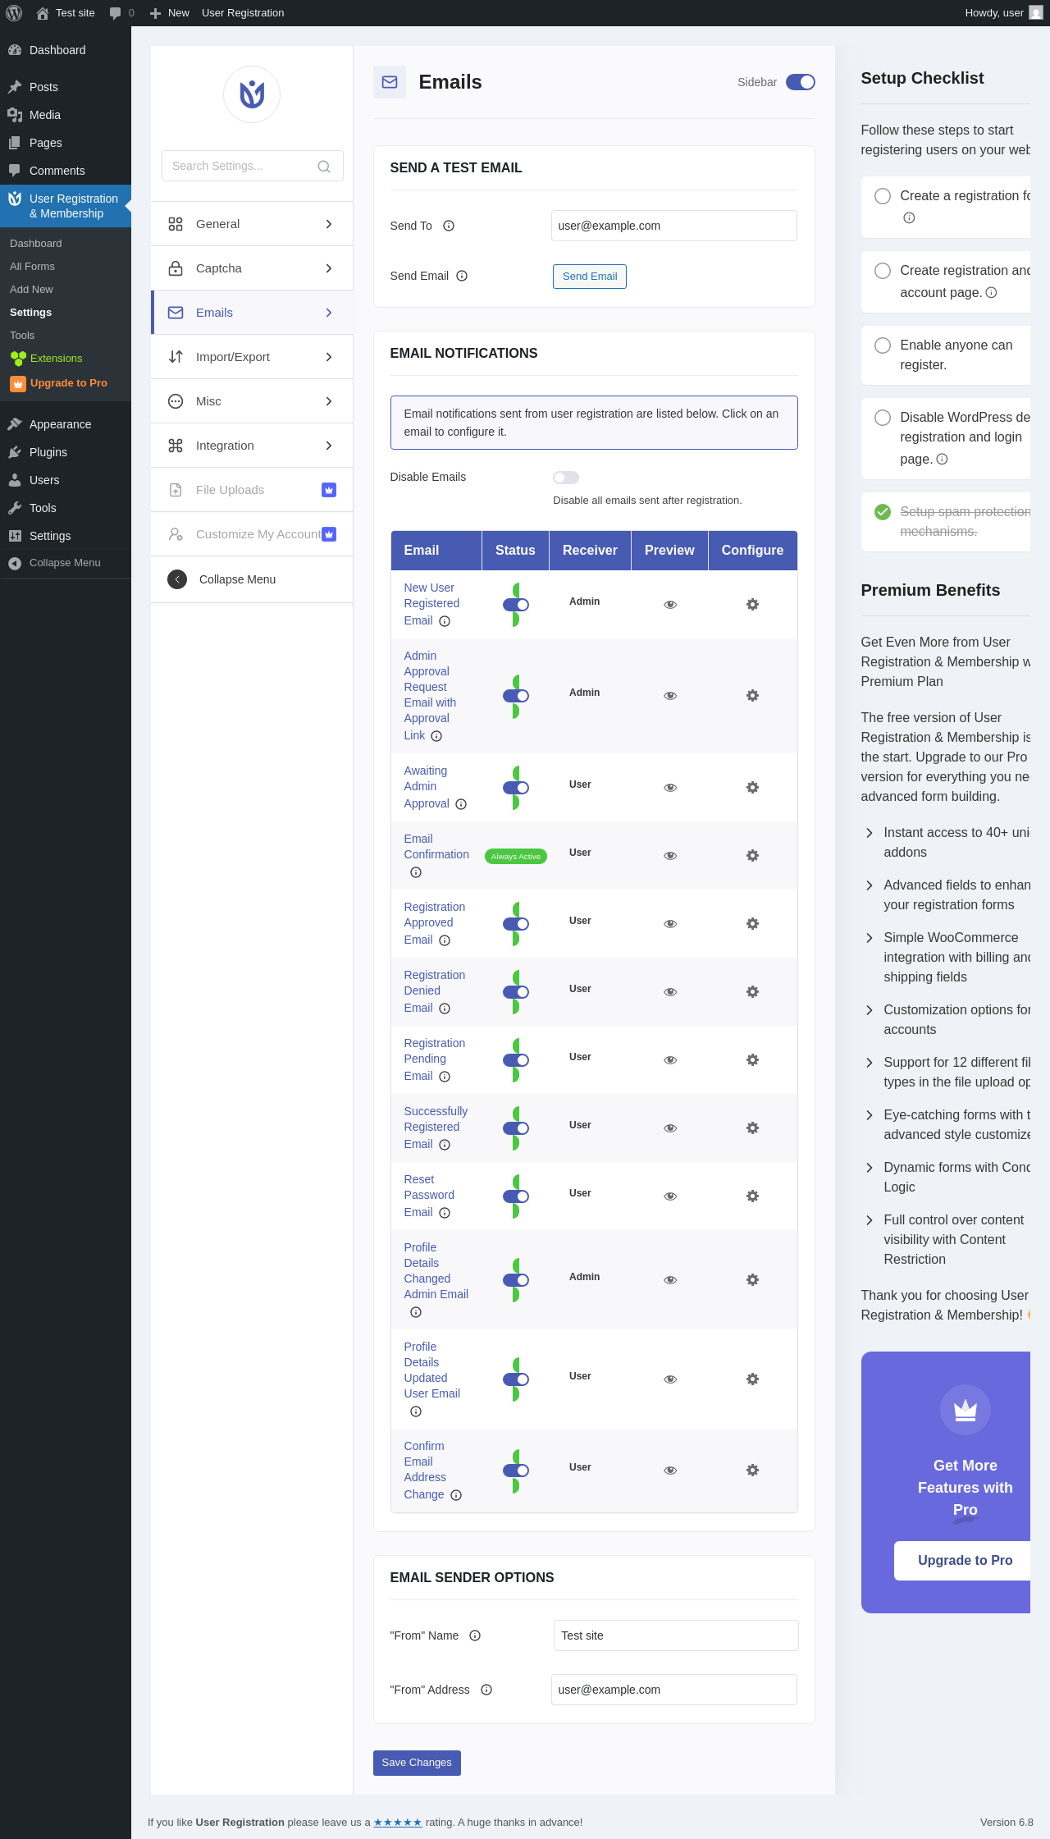Toggle the Sidebar switch off

801,82
